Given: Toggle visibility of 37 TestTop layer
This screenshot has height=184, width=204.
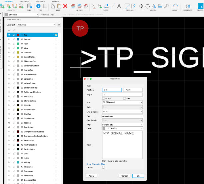Looking at the screenshot, I should 9,123.
